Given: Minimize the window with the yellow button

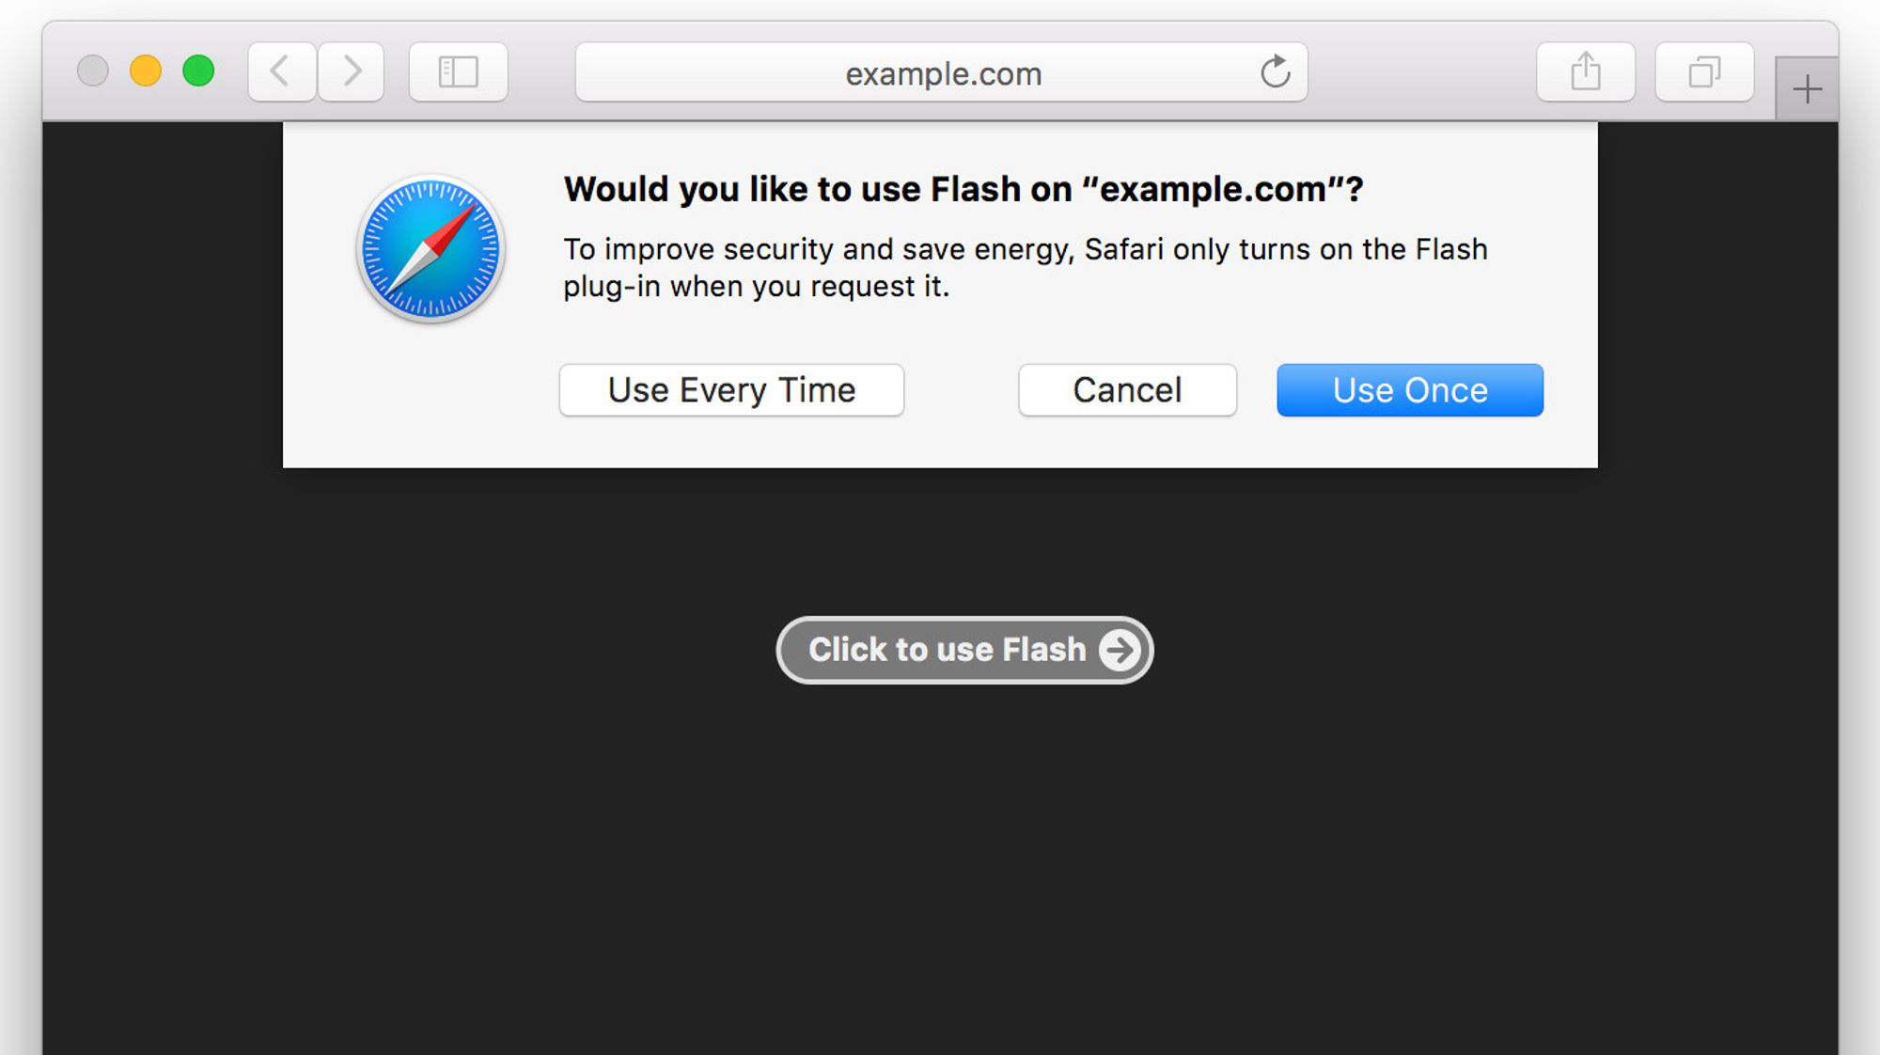Looking at the screenshot, I should [x=146, y=71].
